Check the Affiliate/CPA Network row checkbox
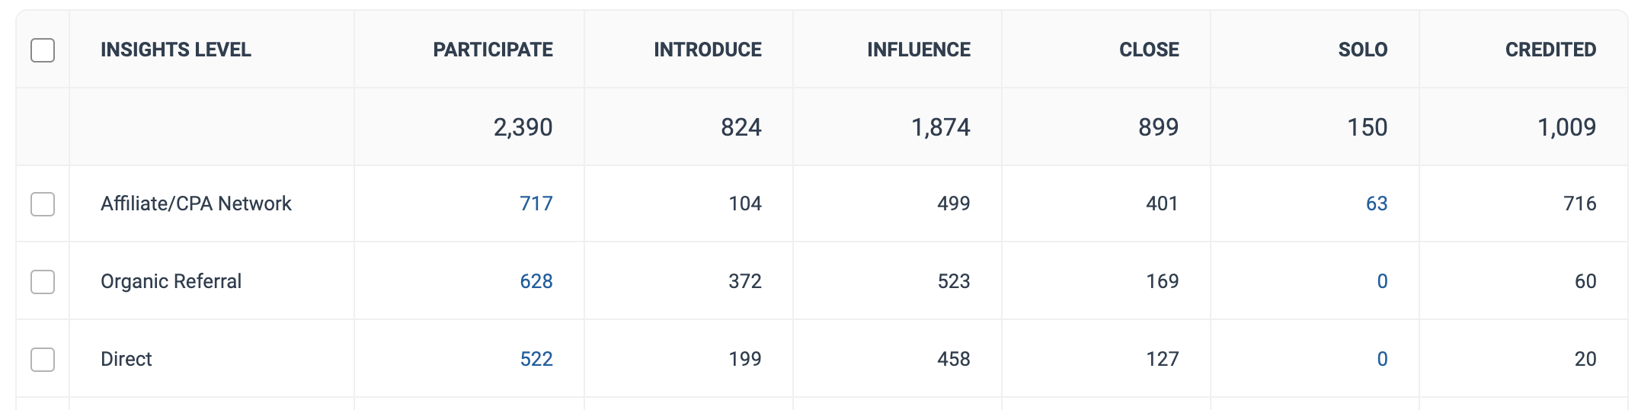The width and height of the screenshot is (1638, 410). tap(43, 204)
